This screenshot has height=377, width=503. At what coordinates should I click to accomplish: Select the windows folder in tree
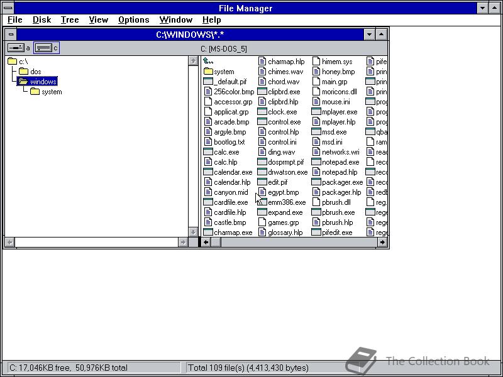click(x=38, y=82)
